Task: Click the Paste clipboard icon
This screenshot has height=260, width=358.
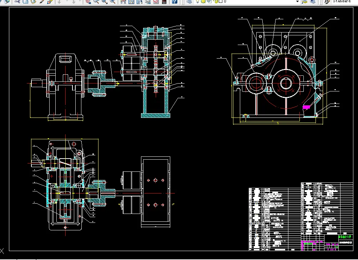Action: (x=33, y=1)
